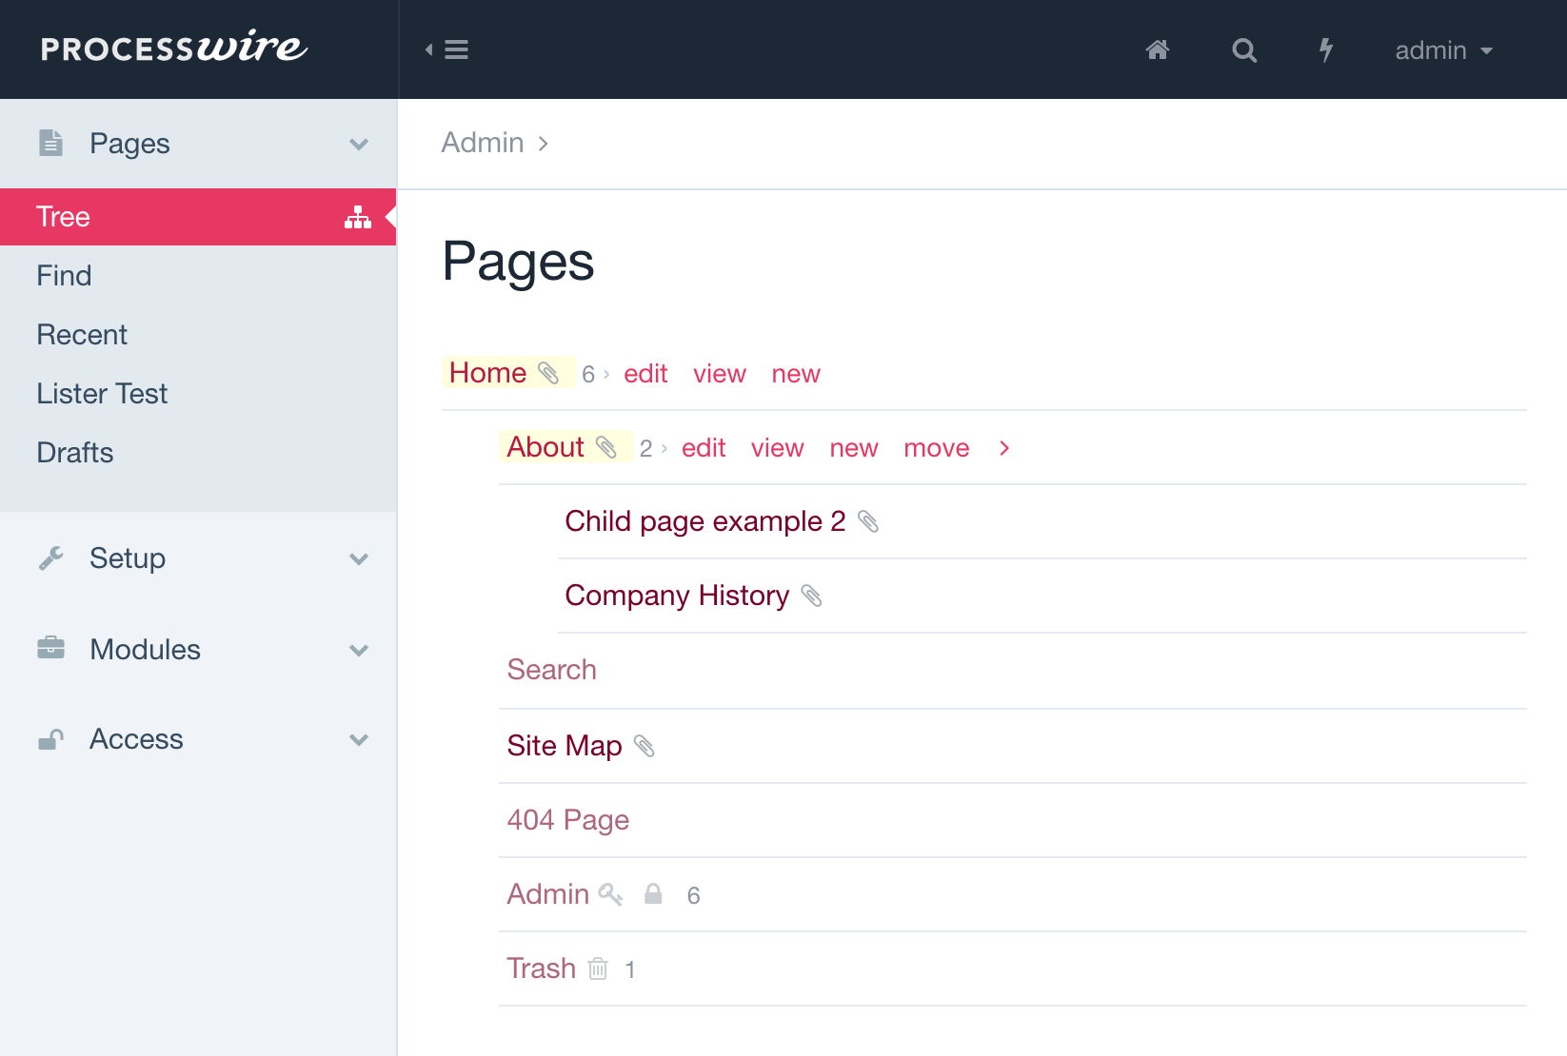The image size is (1567, 1056).
Task: Click new for the Home page
Action: click(x=796, y=374)
